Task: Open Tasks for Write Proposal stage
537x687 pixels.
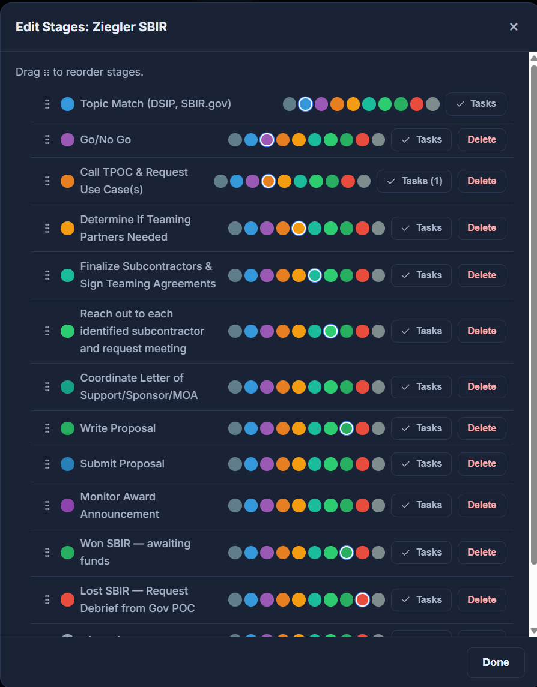Action: [x=421, y=428]
